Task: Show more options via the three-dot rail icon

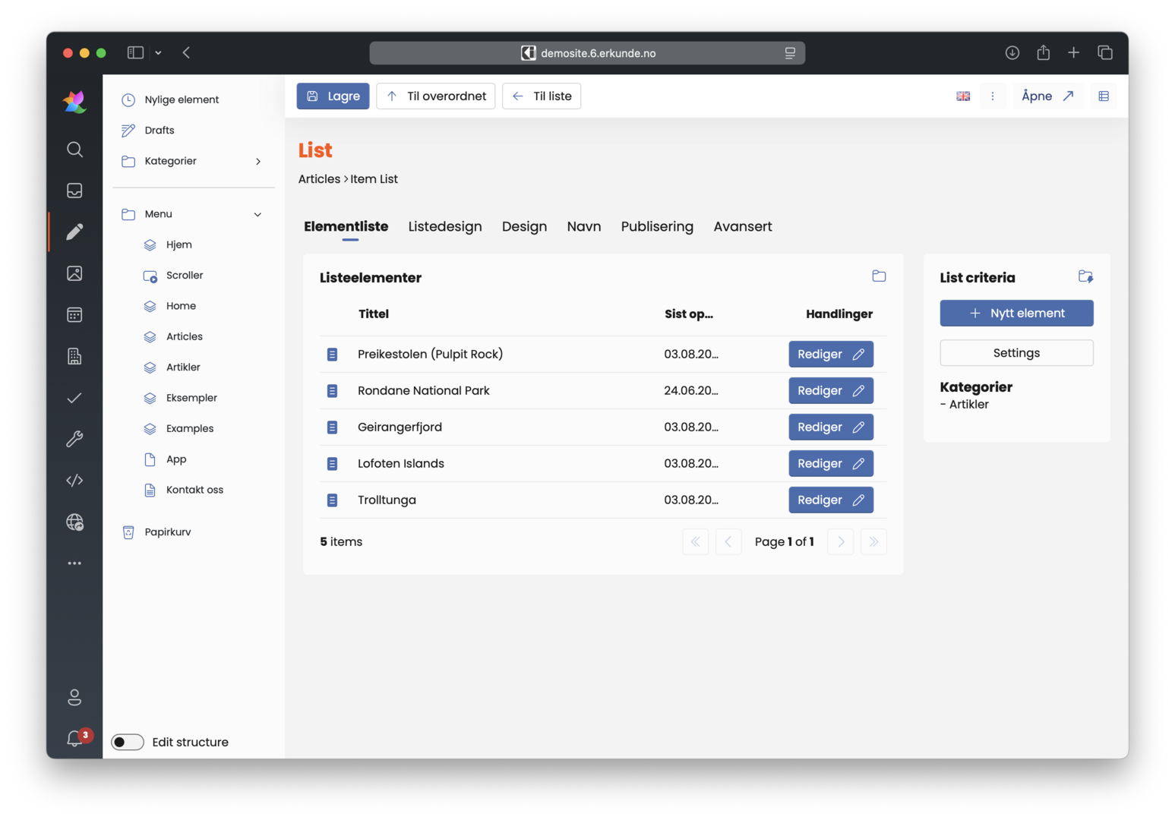Action: pyautogui.click(x=74, y=563)
